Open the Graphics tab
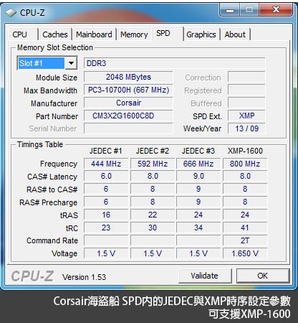298x323 pixels. pos(201,34)
